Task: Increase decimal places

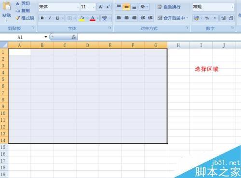Action: (223, 18)
